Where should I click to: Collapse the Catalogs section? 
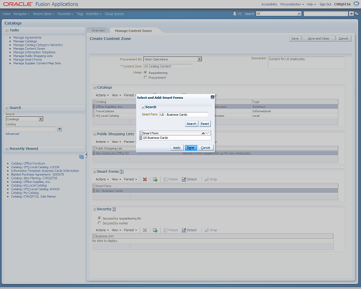pos(95,87)
